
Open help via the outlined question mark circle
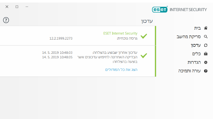click(6, 20)
